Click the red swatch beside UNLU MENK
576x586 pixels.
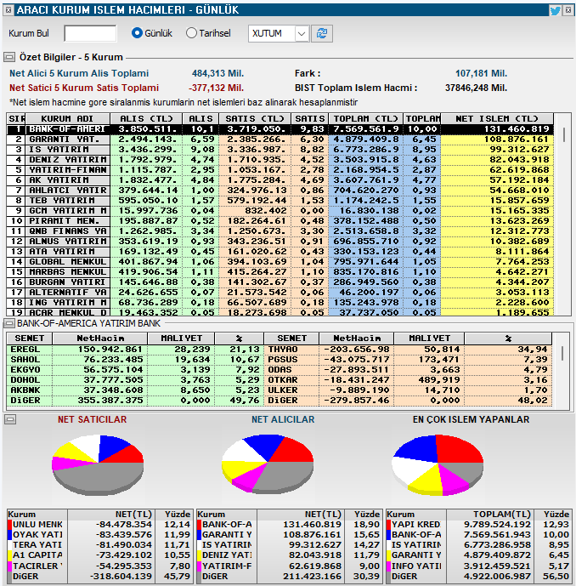tap(10, 525)
